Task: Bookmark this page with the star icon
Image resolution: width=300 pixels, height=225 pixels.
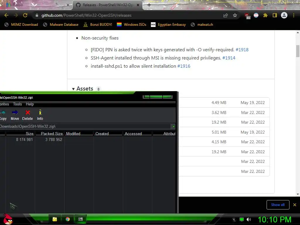Action: 235,15
